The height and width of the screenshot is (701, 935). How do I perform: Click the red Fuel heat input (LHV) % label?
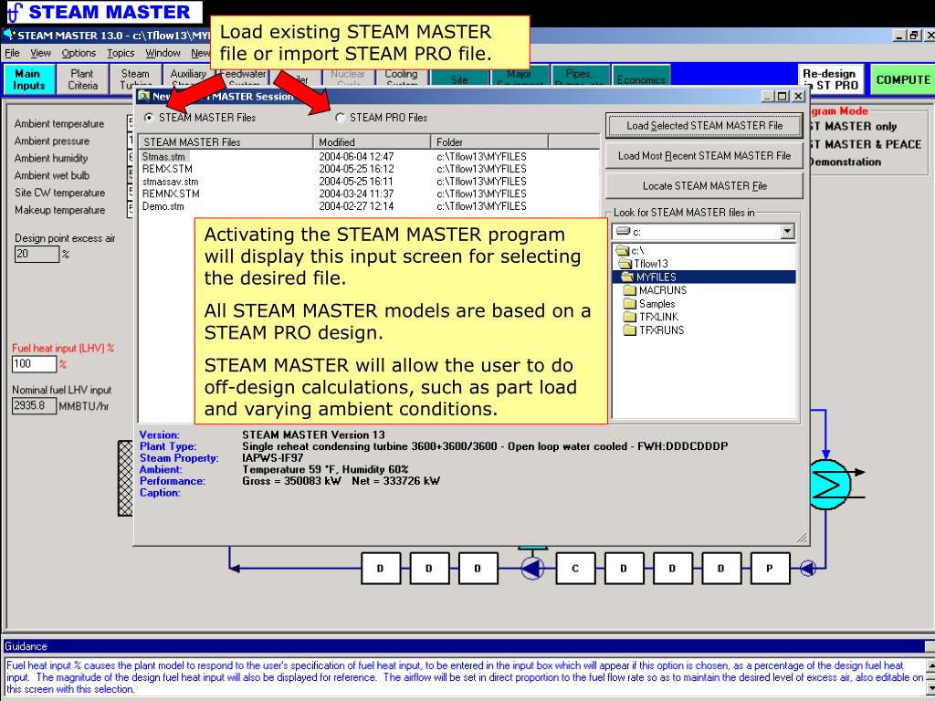coord(63,348)
